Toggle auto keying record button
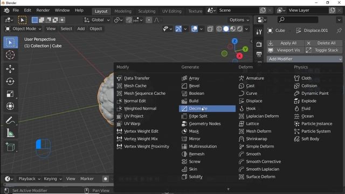 [106, 179]
